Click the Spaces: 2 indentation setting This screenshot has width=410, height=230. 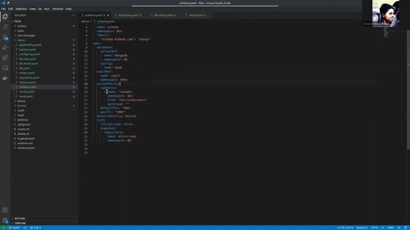pyautogui.click(x=362, y=227)
